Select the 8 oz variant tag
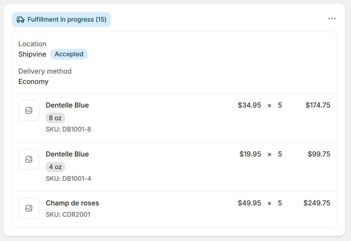Image resolution: width=351 pixels, height=241 pixels. coord(55,118)
